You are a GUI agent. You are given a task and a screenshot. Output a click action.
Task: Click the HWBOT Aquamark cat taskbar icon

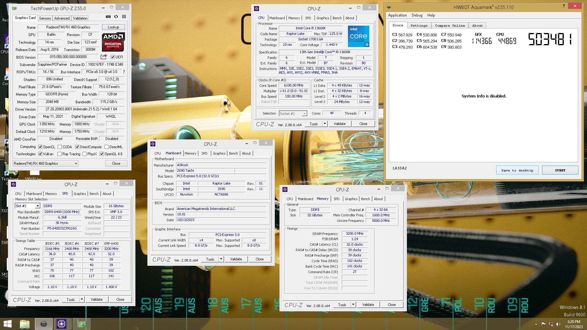click(x=43, y=324)
